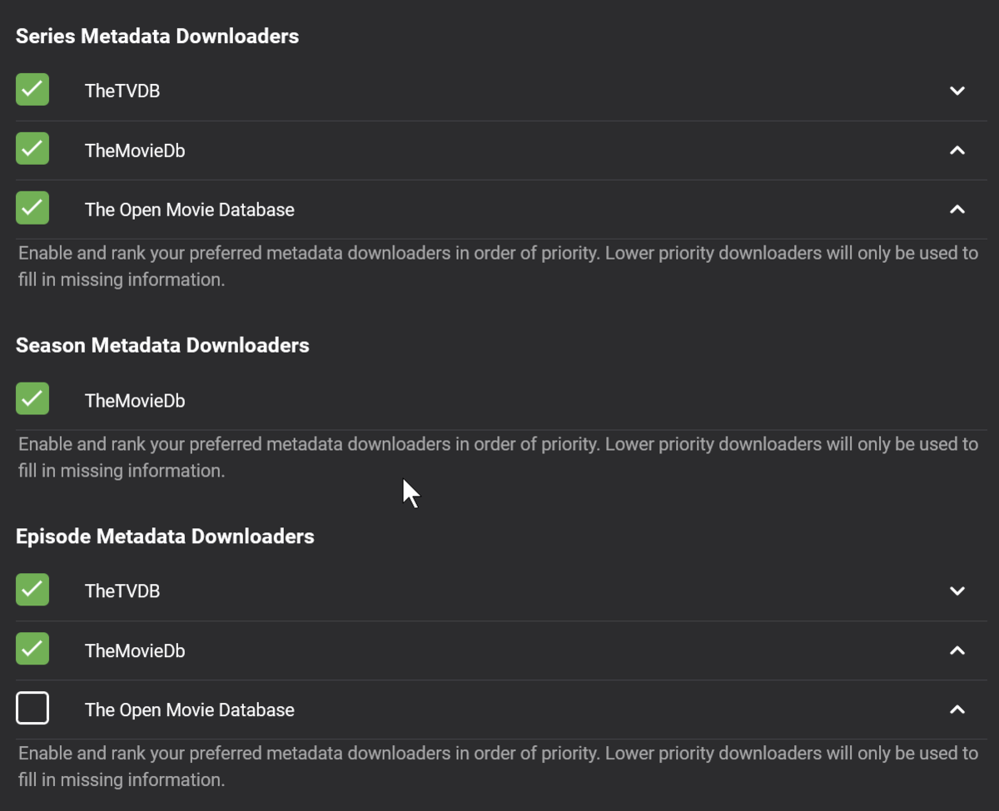Move TheMovieDb up in Series Metadata Downloaders

point(957,151)
